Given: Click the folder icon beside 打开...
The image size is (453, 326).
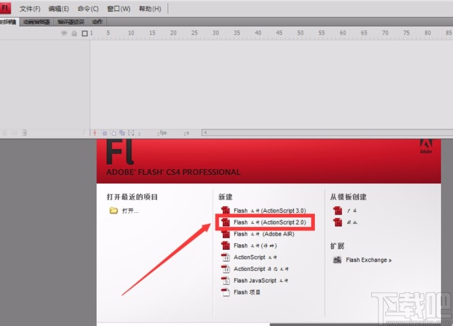Looking at the screenshot, I should click(113, 210).
